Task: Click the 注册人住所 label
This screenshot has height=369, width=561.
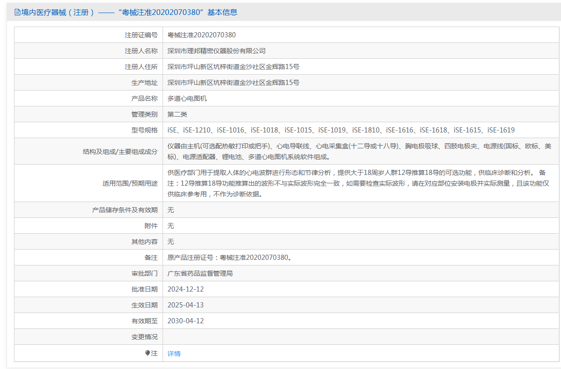Action: (141, 67)
